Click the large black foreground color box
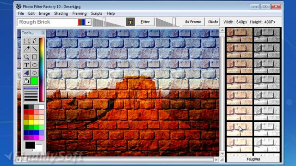 pos(30,145)
